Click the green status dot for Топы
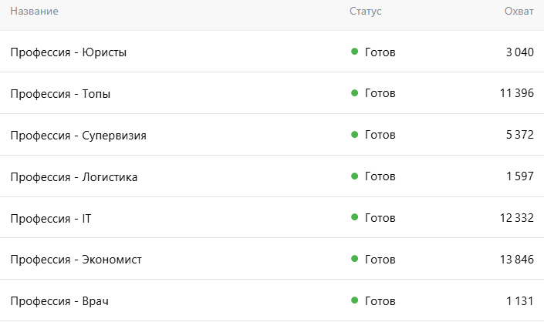Viewport: 544px width, 322px height. tap(355, 93)
